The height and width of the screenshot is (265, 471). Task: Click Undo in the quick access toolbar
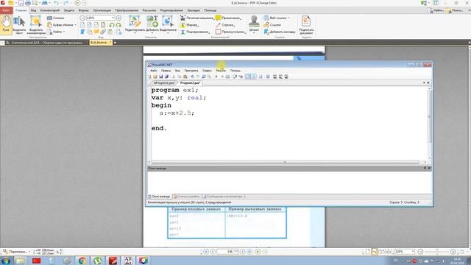[x=56, y=3]
